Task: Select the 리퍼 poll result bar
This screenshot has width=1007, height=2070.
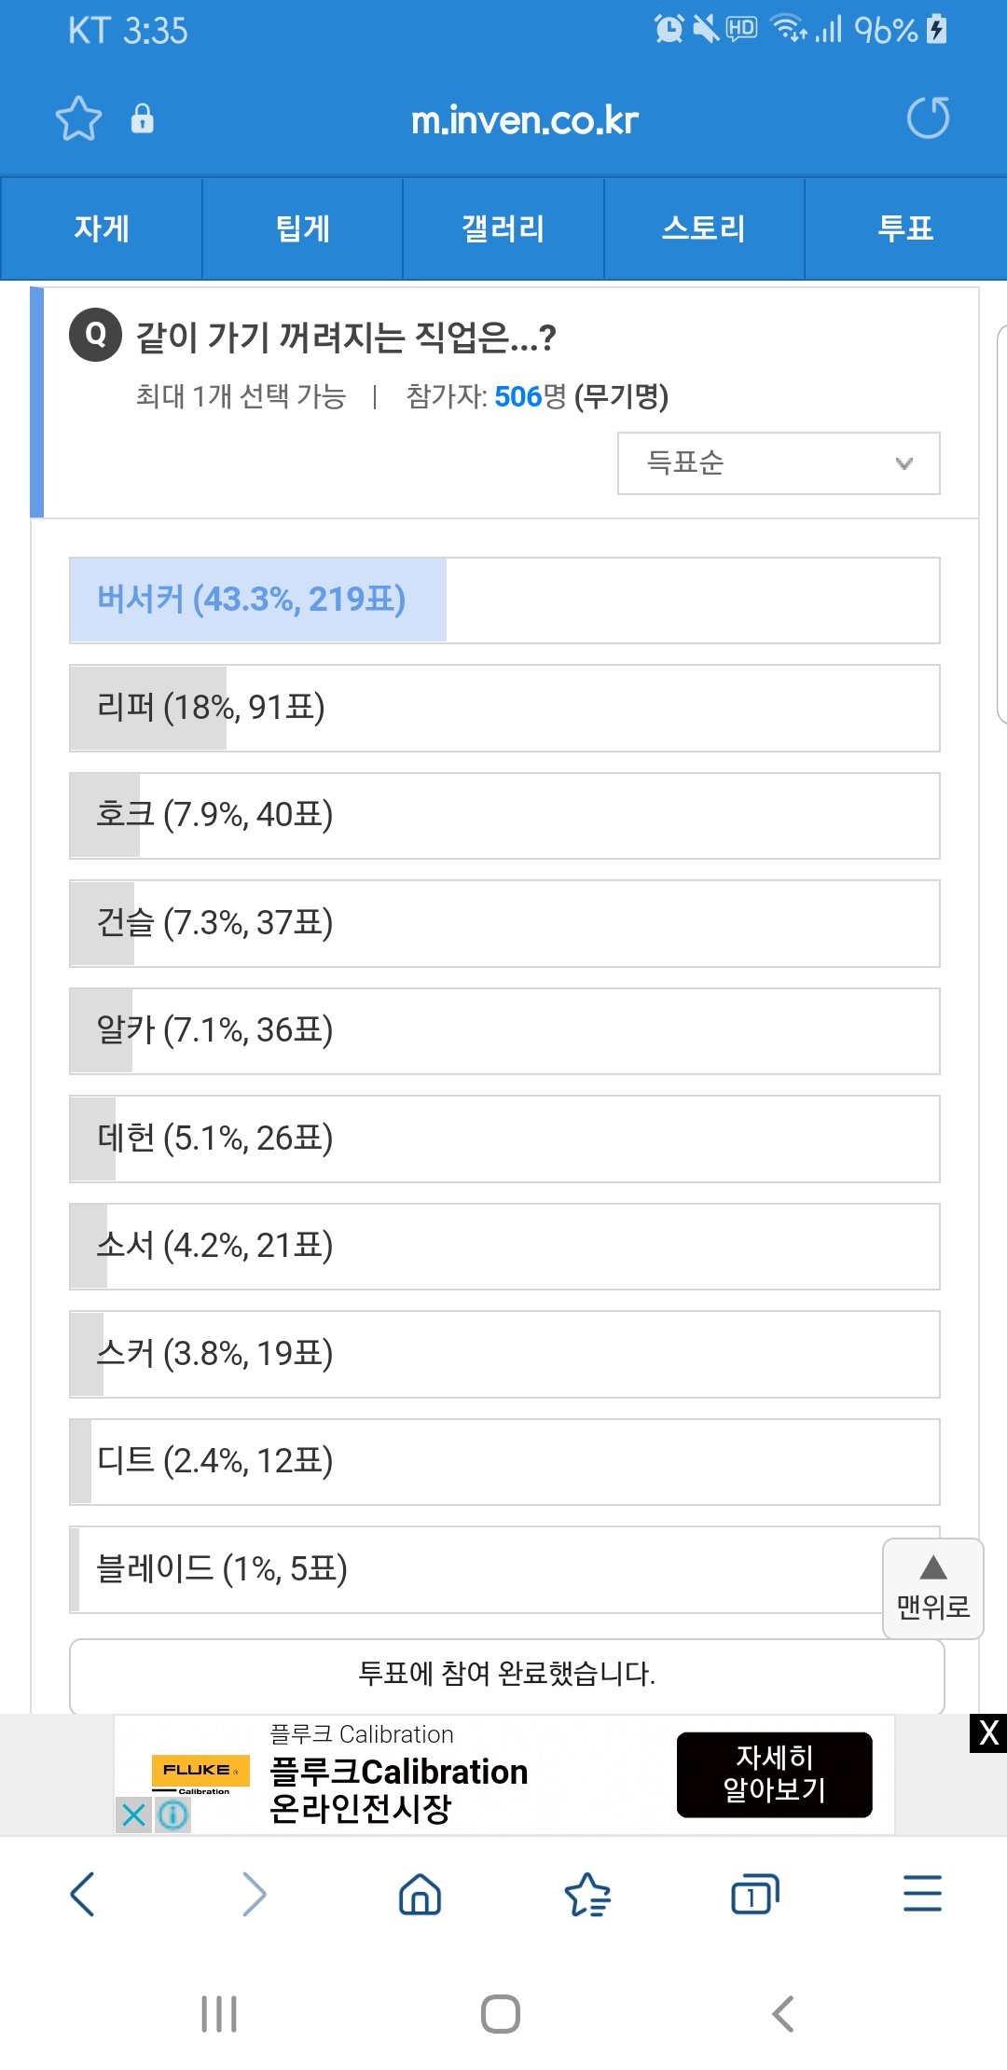Action: pos(504,708)
